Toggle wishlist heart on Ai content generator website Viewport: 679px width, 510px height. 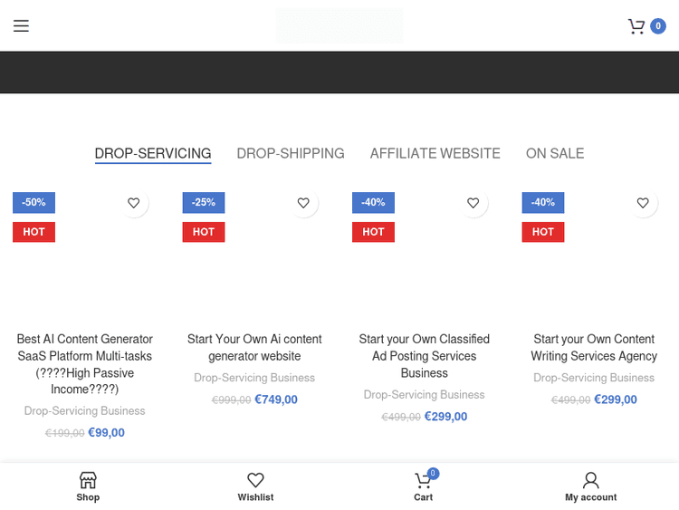coord(303,203)
